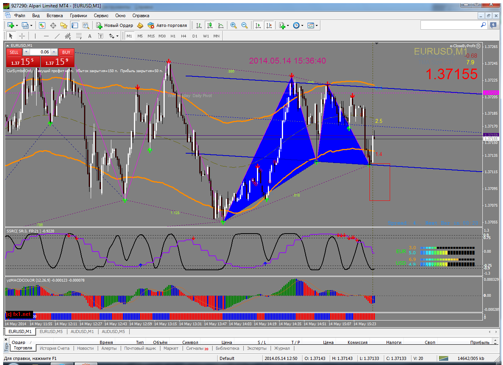Open the Сервис menu

click(x=101, y=16)
